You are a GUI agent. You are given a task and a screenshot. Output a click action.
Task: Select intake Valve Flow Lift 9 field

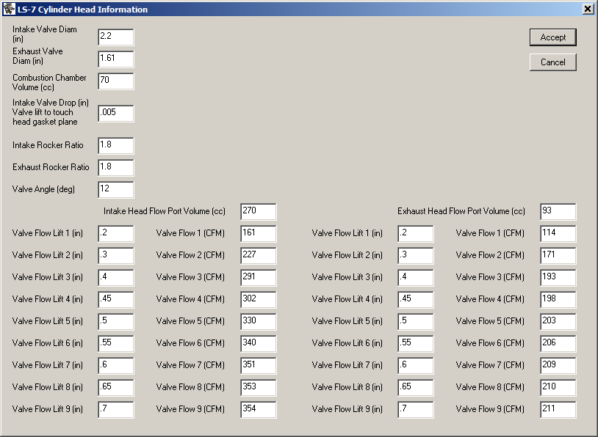tap(116, 410)
